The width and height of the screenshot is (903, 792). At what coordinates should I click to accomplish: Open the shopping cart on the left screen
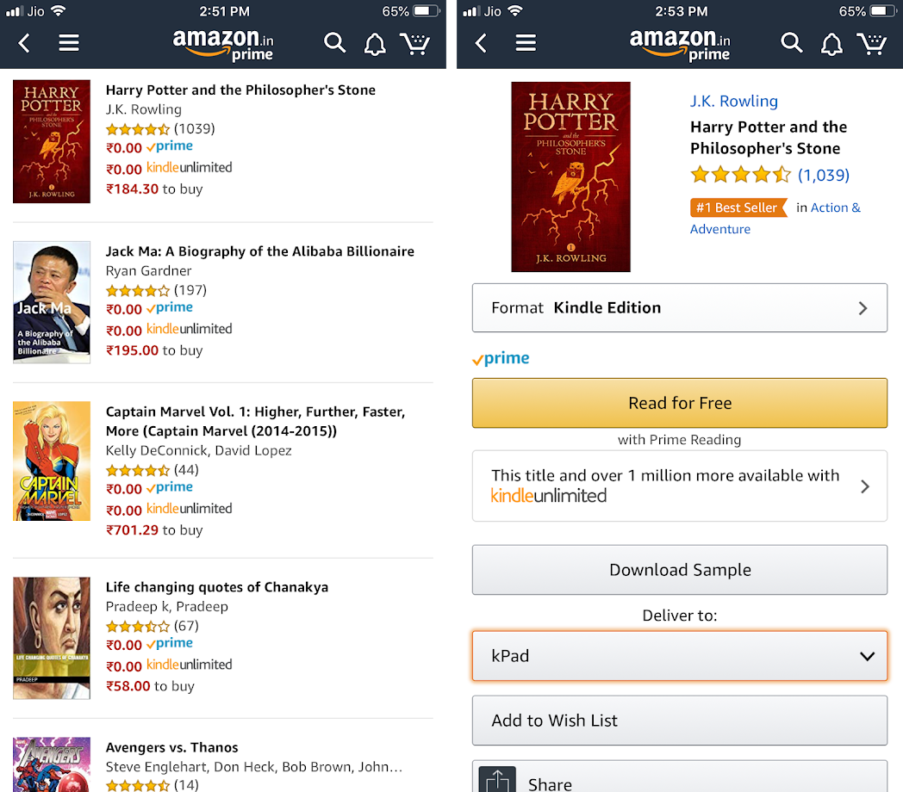415,43
